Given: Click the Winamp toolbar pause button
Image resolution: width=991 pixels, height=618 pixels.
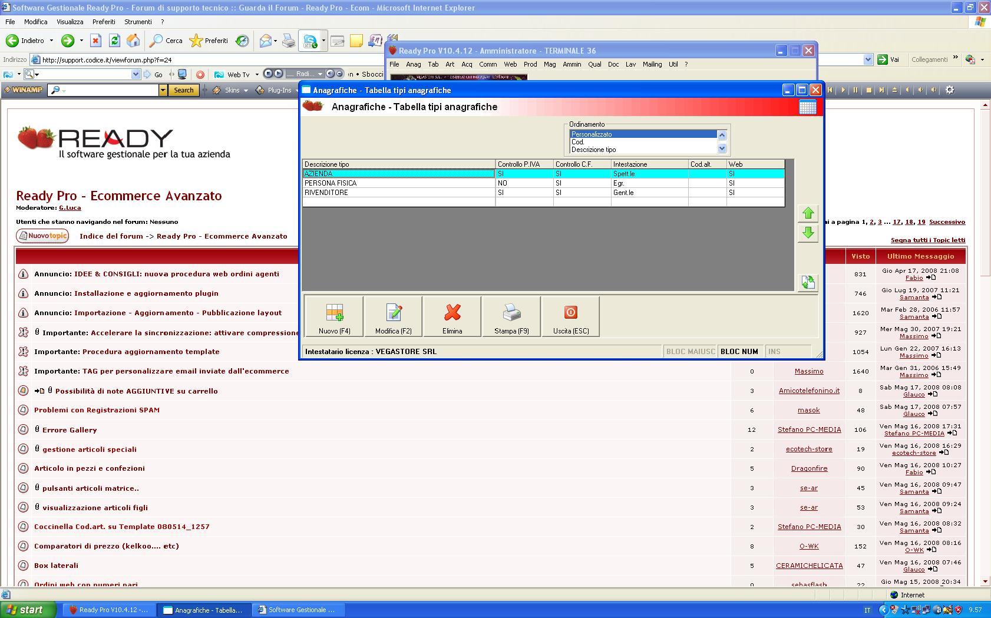Looking at the screenshot, I should click(x=855, y=90).
